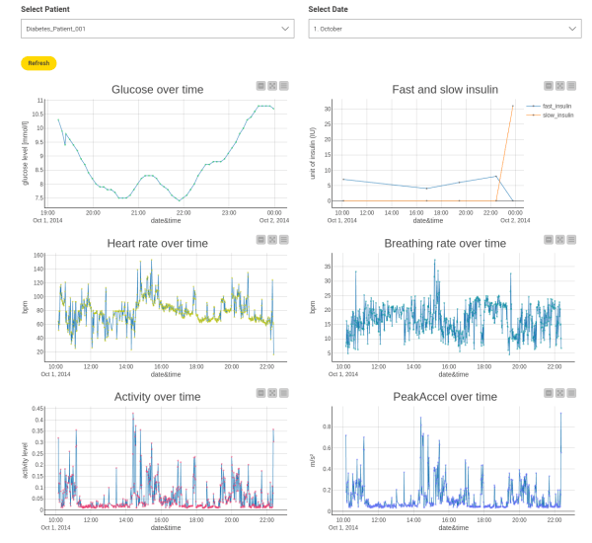Image resolution: width=592 pixels, height=543 pixels.
Task: Click 'date&time' axis label under PeakAccel chart
Action: (454, 528)
